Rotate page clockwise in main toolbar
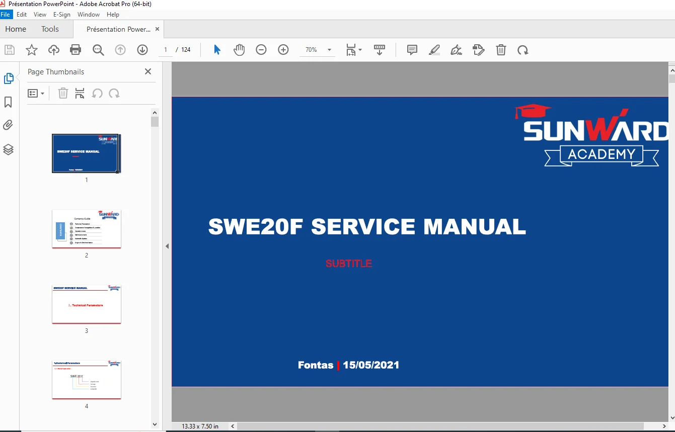 pos(523,50)
